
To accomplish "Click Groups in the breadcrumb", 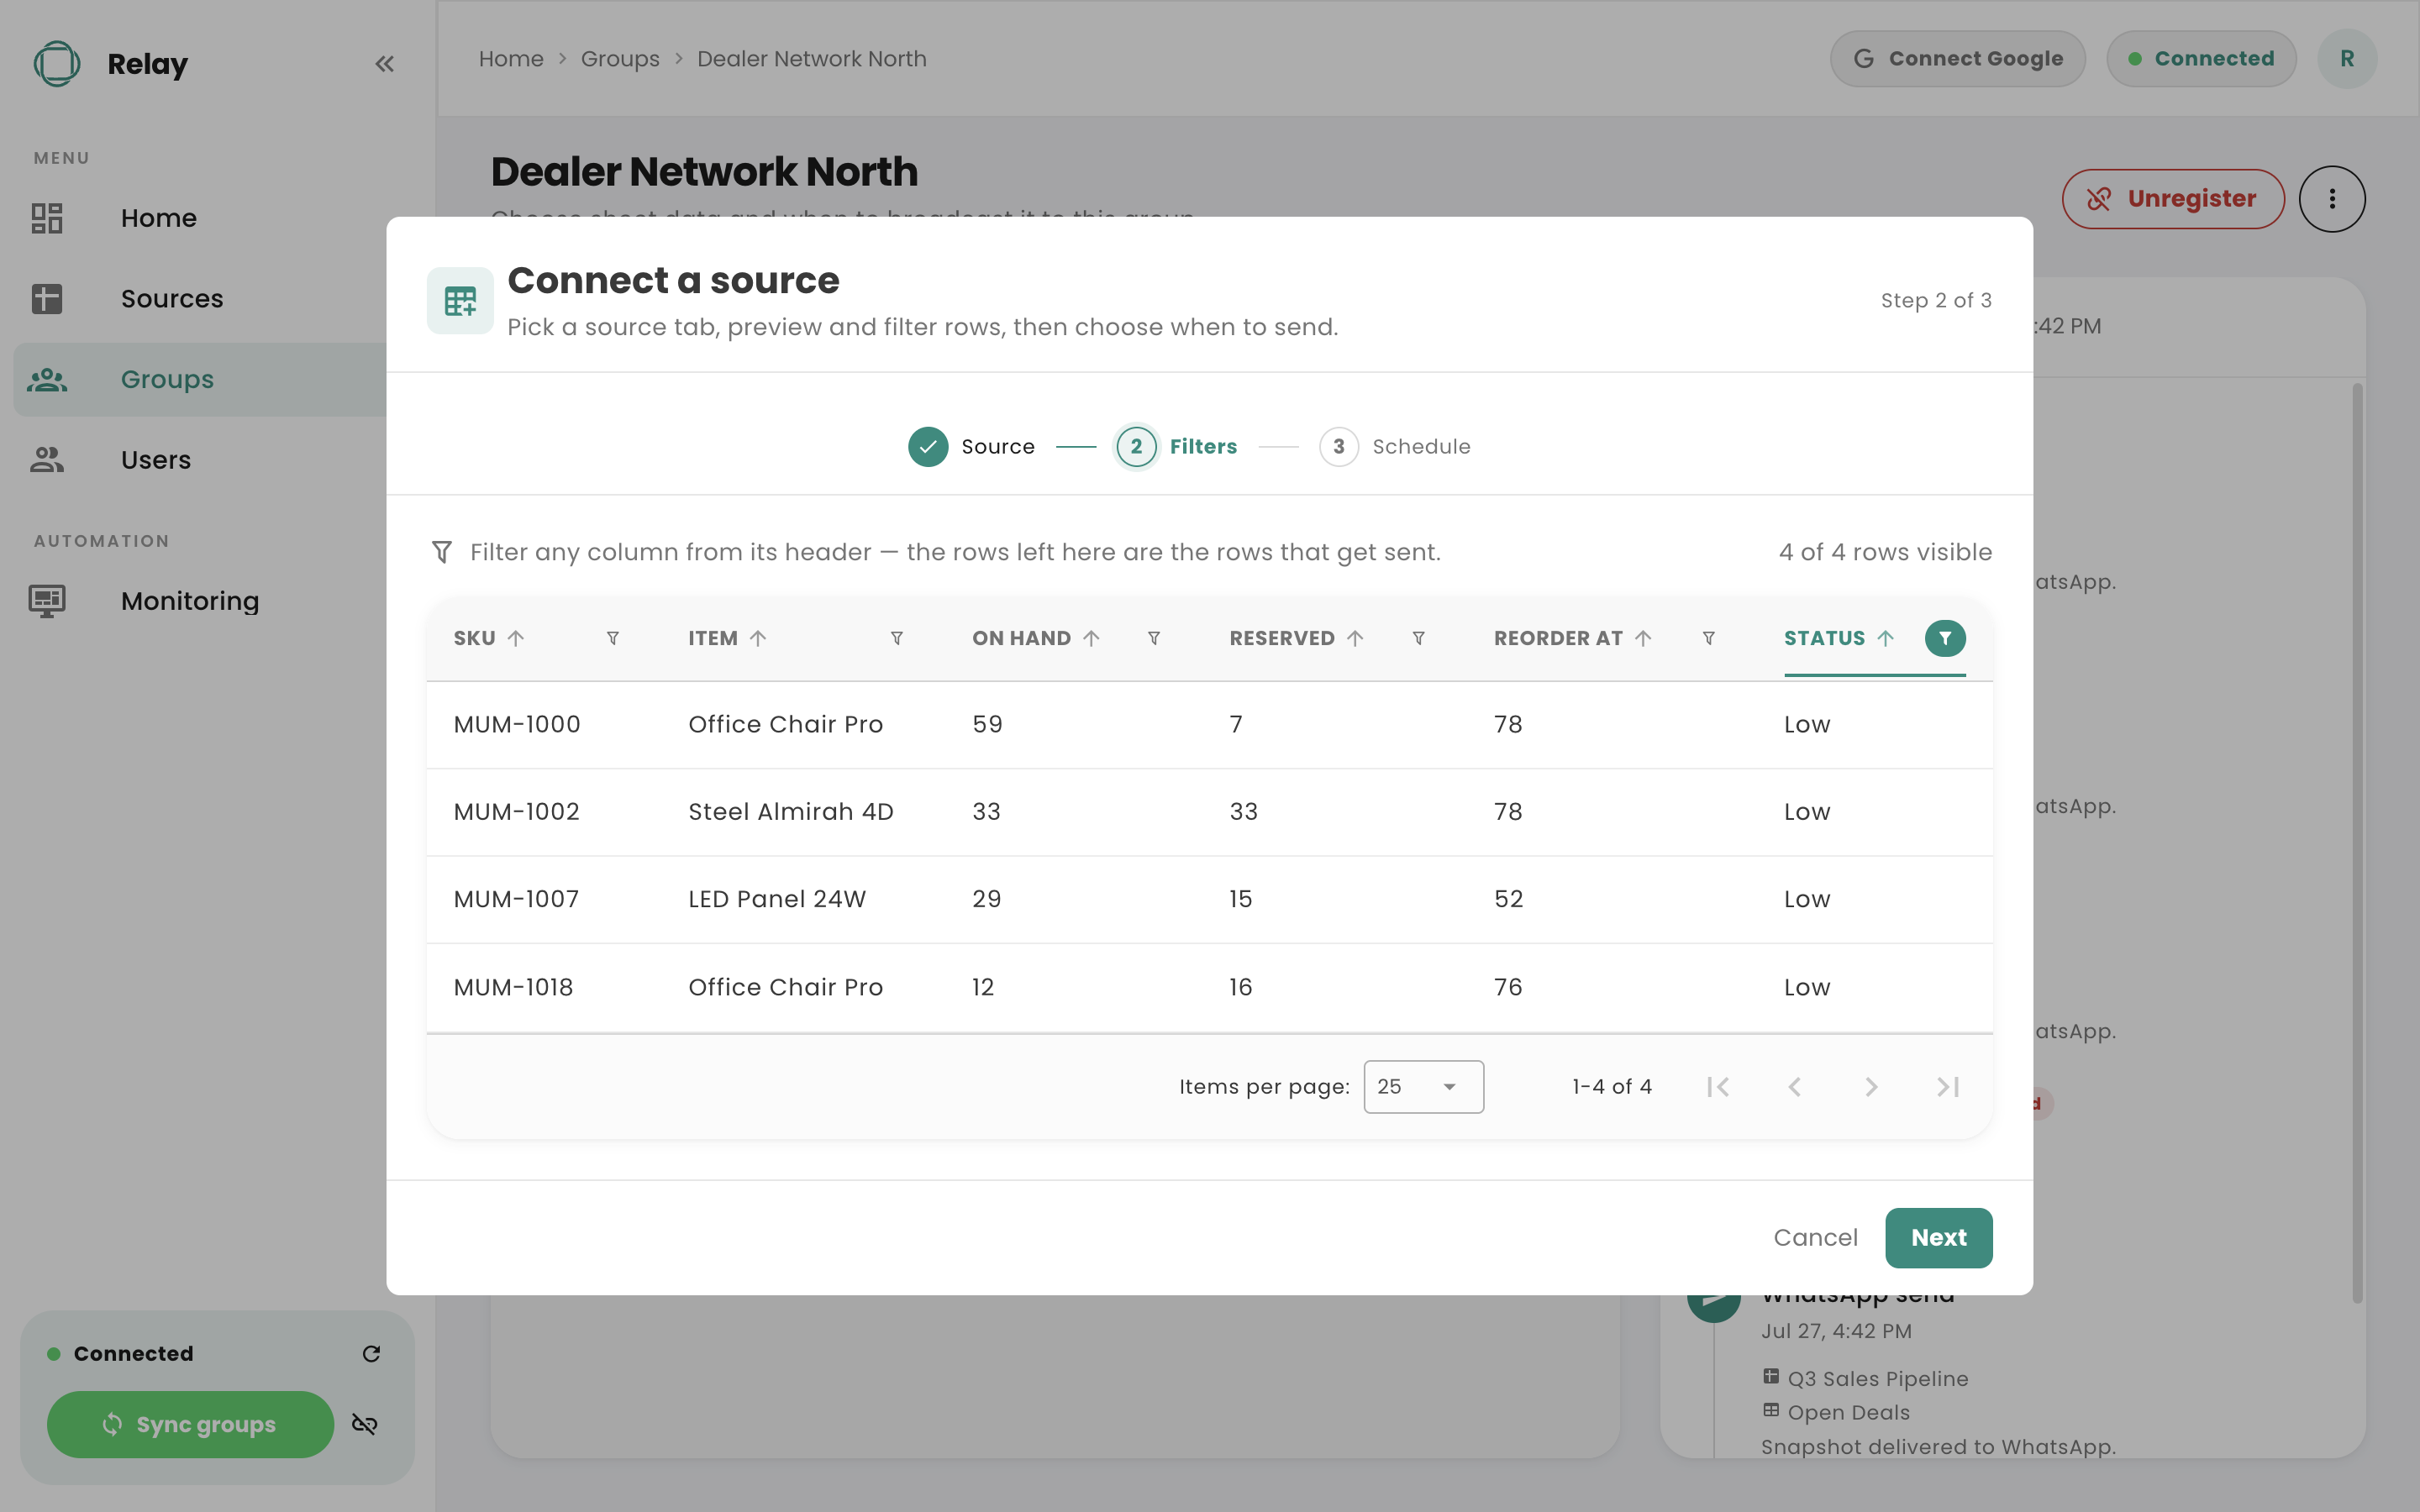I will click(x=620, y=59).
